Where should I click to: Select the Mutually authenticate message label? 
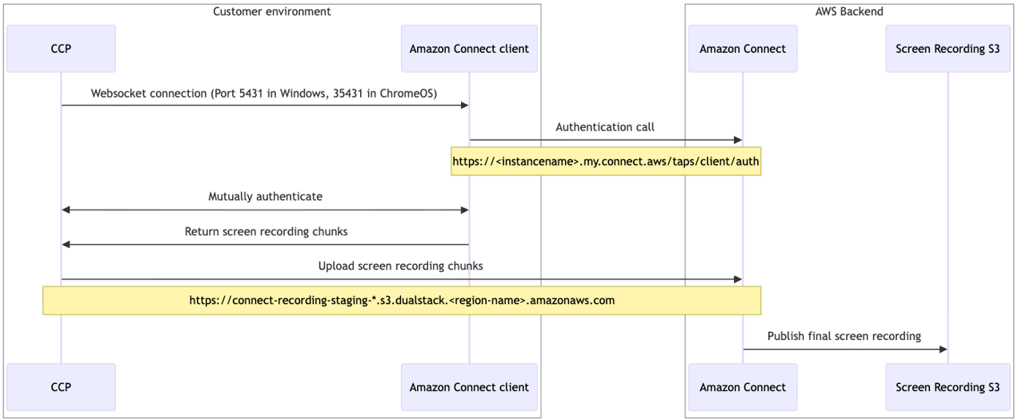click(x=266, y=197)
